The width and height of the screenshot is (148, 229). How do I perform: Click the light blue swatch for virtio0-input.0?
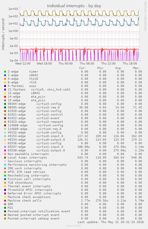click(x=5, y=136)
